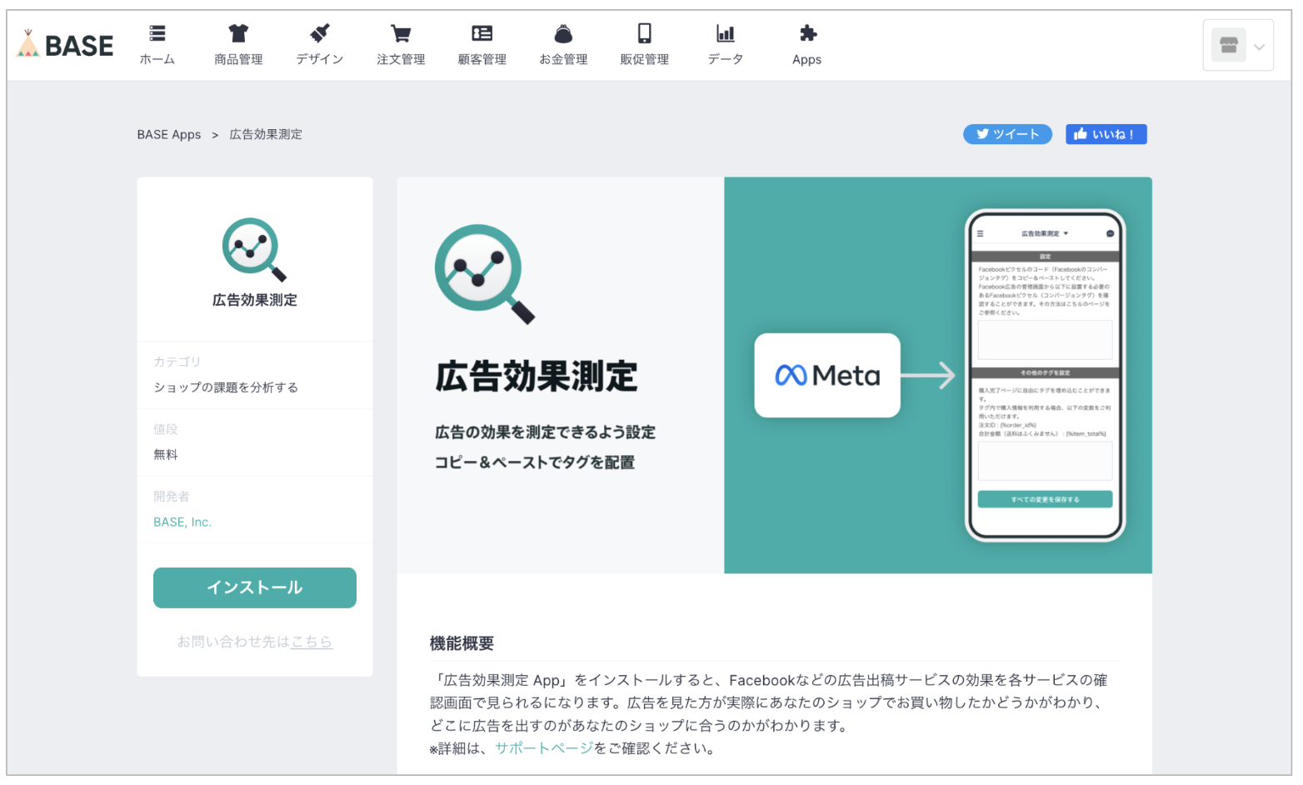Click the BASE logo
Viewport: 1303px width, 785px height.
click(x=65, y=45)
